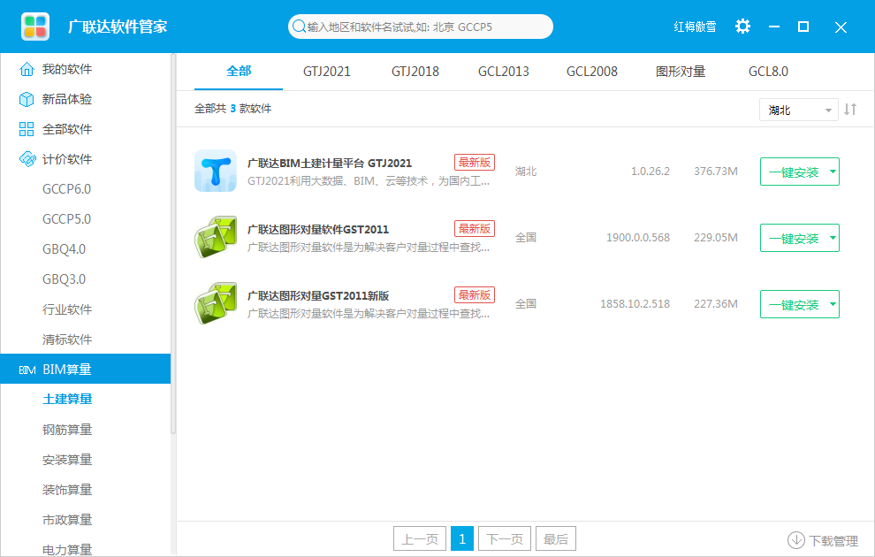Image resolution: width=875 pixels, height=557 pixels.
Task: Click the GST2011 green app icon
Action: [216, 237]
